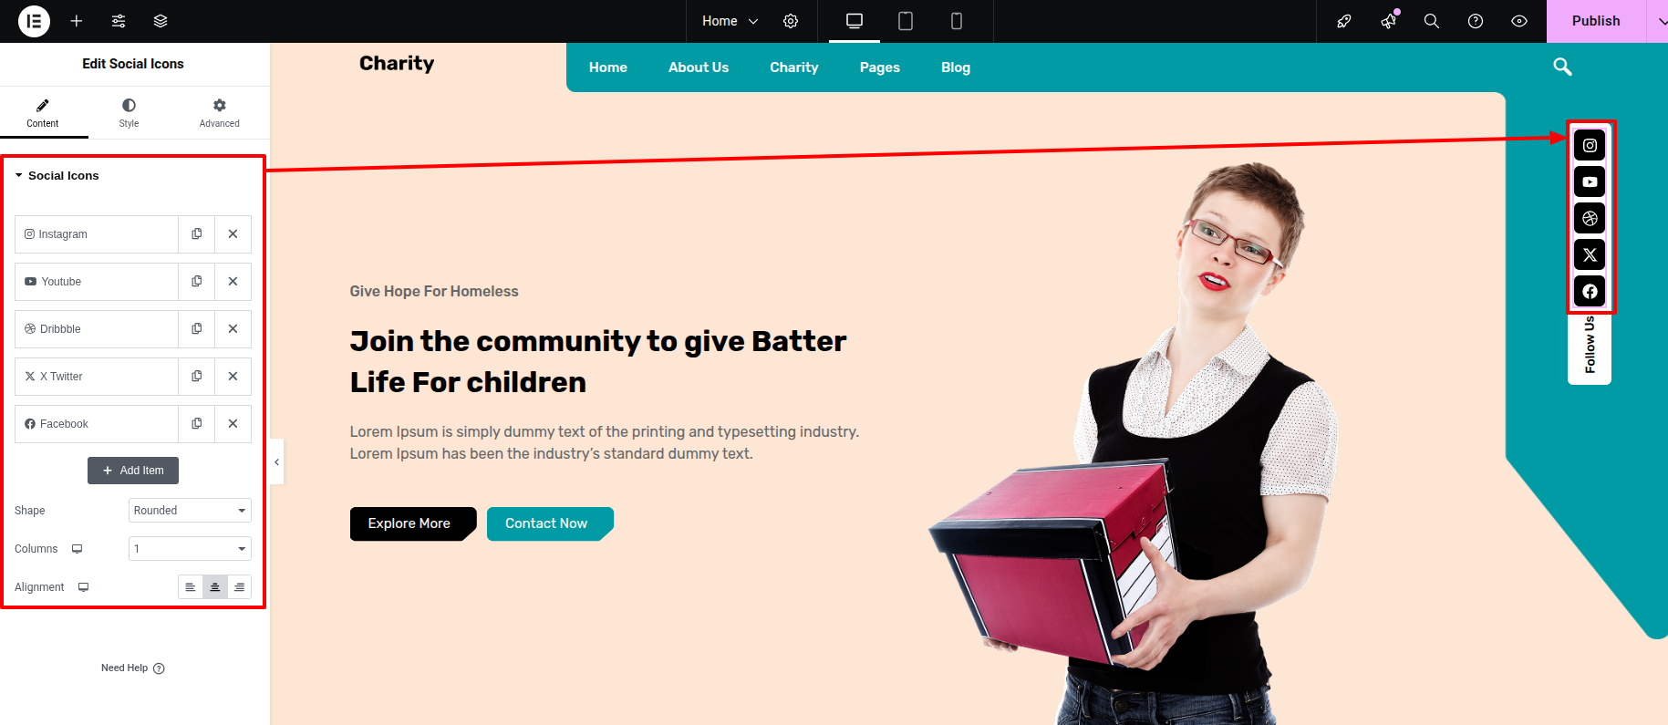This screenshot has width=1668, height=725.
Task: Open Columns responsive device icon
Action: point(78,549)
